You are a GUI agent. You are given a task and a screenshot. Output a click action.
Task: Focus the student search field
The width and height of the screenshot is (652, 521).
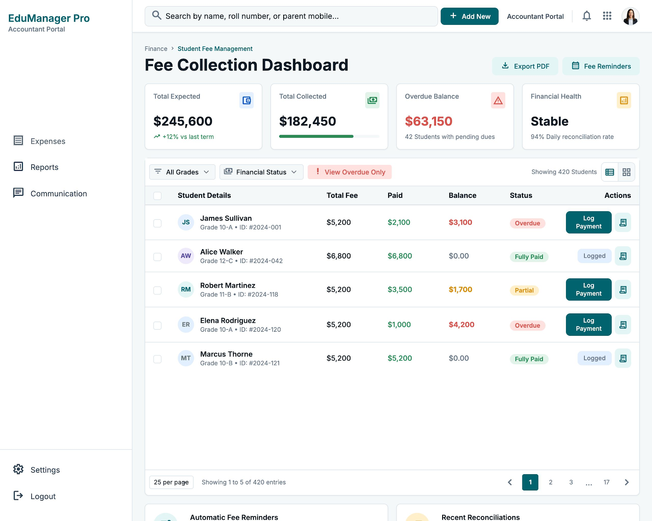pyautogui.click(x=291, y=16)
